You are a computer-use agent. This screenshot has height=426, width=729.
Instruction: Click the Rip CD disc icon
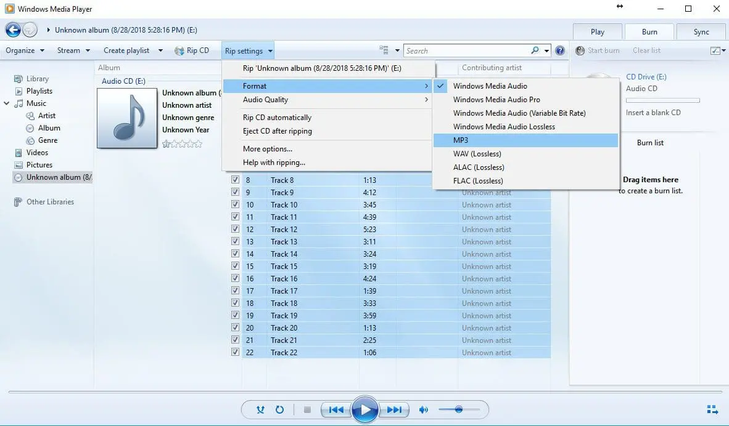click(x=179, y=50)
